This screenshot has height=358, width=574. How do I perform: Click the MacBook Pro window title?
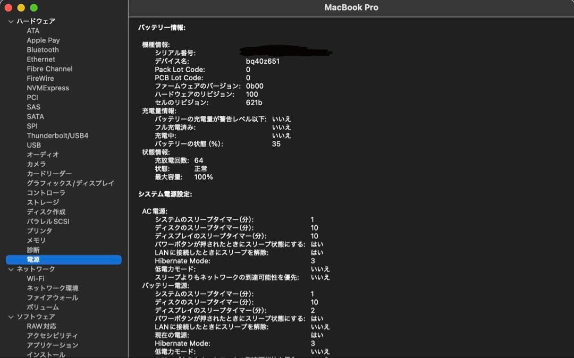pyautogui.click(x=351, y=7)
